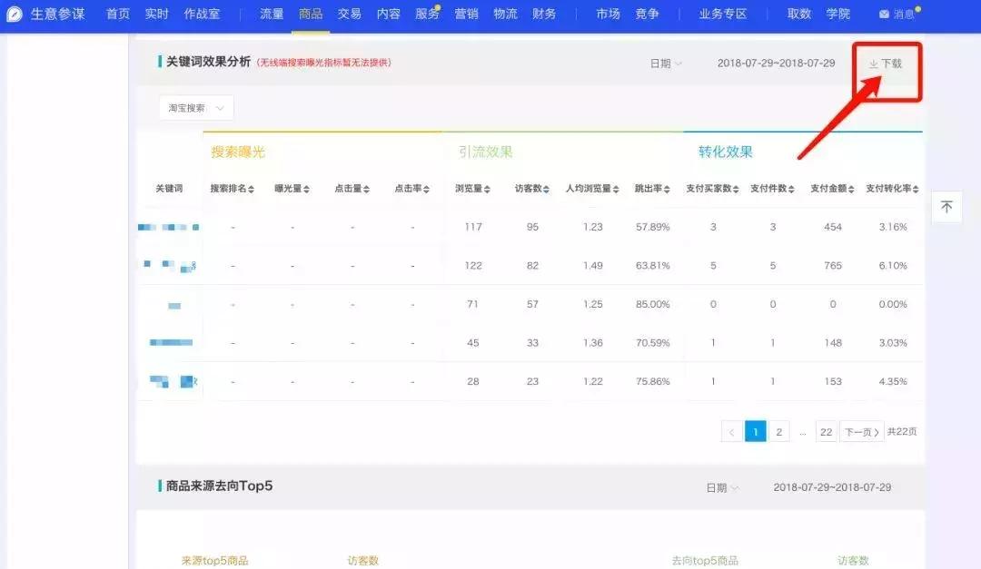The height and width of the screenshot is (569, 981).
Task: Click the pin icon on the right edge
Action: pos(946,207)
